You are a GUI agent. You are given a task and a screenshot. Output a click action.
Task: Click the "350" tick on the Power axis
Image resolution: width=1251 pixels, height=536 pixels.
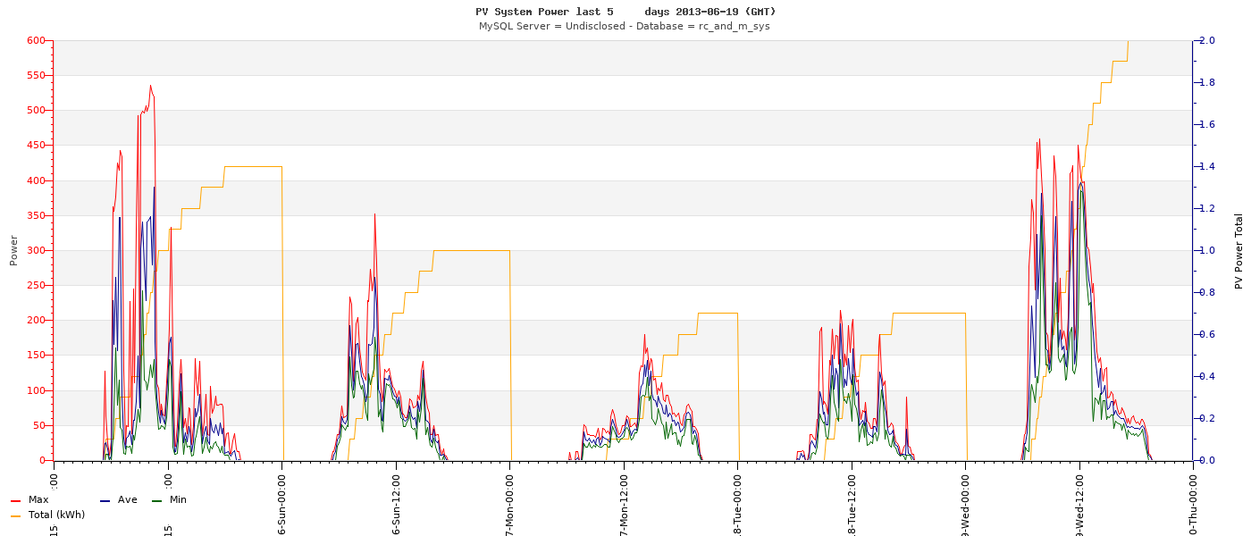[x=36, y=215]
